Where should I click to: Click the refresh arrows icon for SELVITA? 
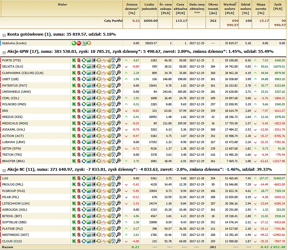[x=84, y=66]
